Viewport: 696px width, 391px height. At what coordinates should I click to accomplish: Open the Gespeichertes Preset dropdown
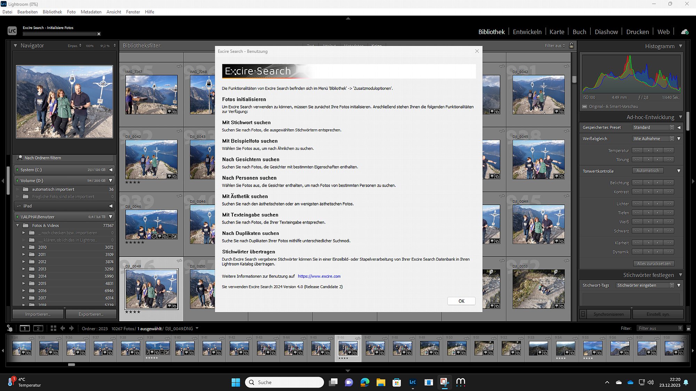click(653, 128)
